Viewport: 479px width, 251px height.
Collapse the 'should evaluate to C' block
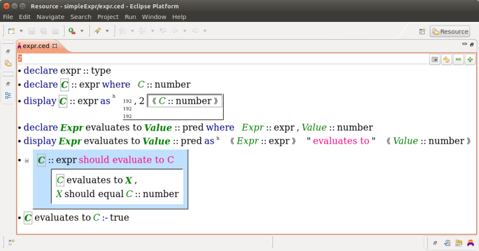point(27,160)
